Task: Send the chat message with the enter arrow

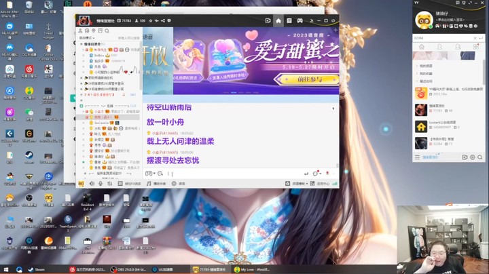Action: pyautogui.click(x=306, y=174)
